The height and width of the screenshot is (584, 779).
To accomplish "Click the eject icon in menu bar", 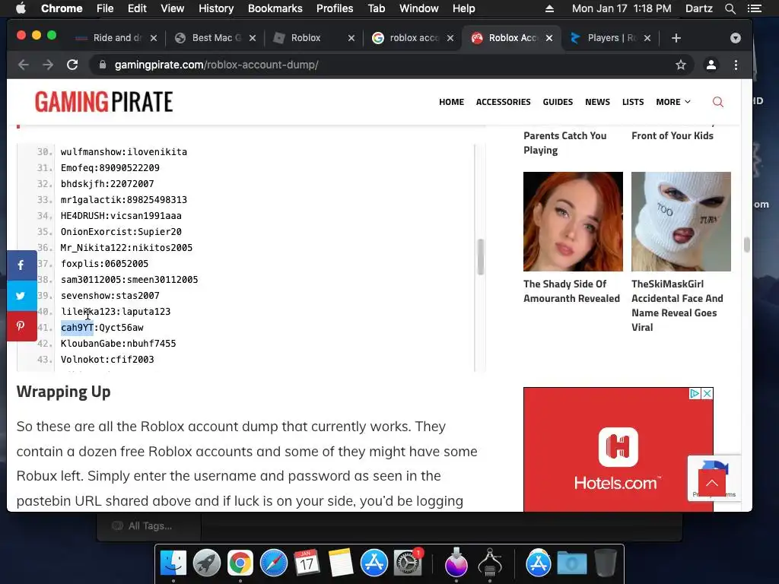I will (x=549, y=8).
